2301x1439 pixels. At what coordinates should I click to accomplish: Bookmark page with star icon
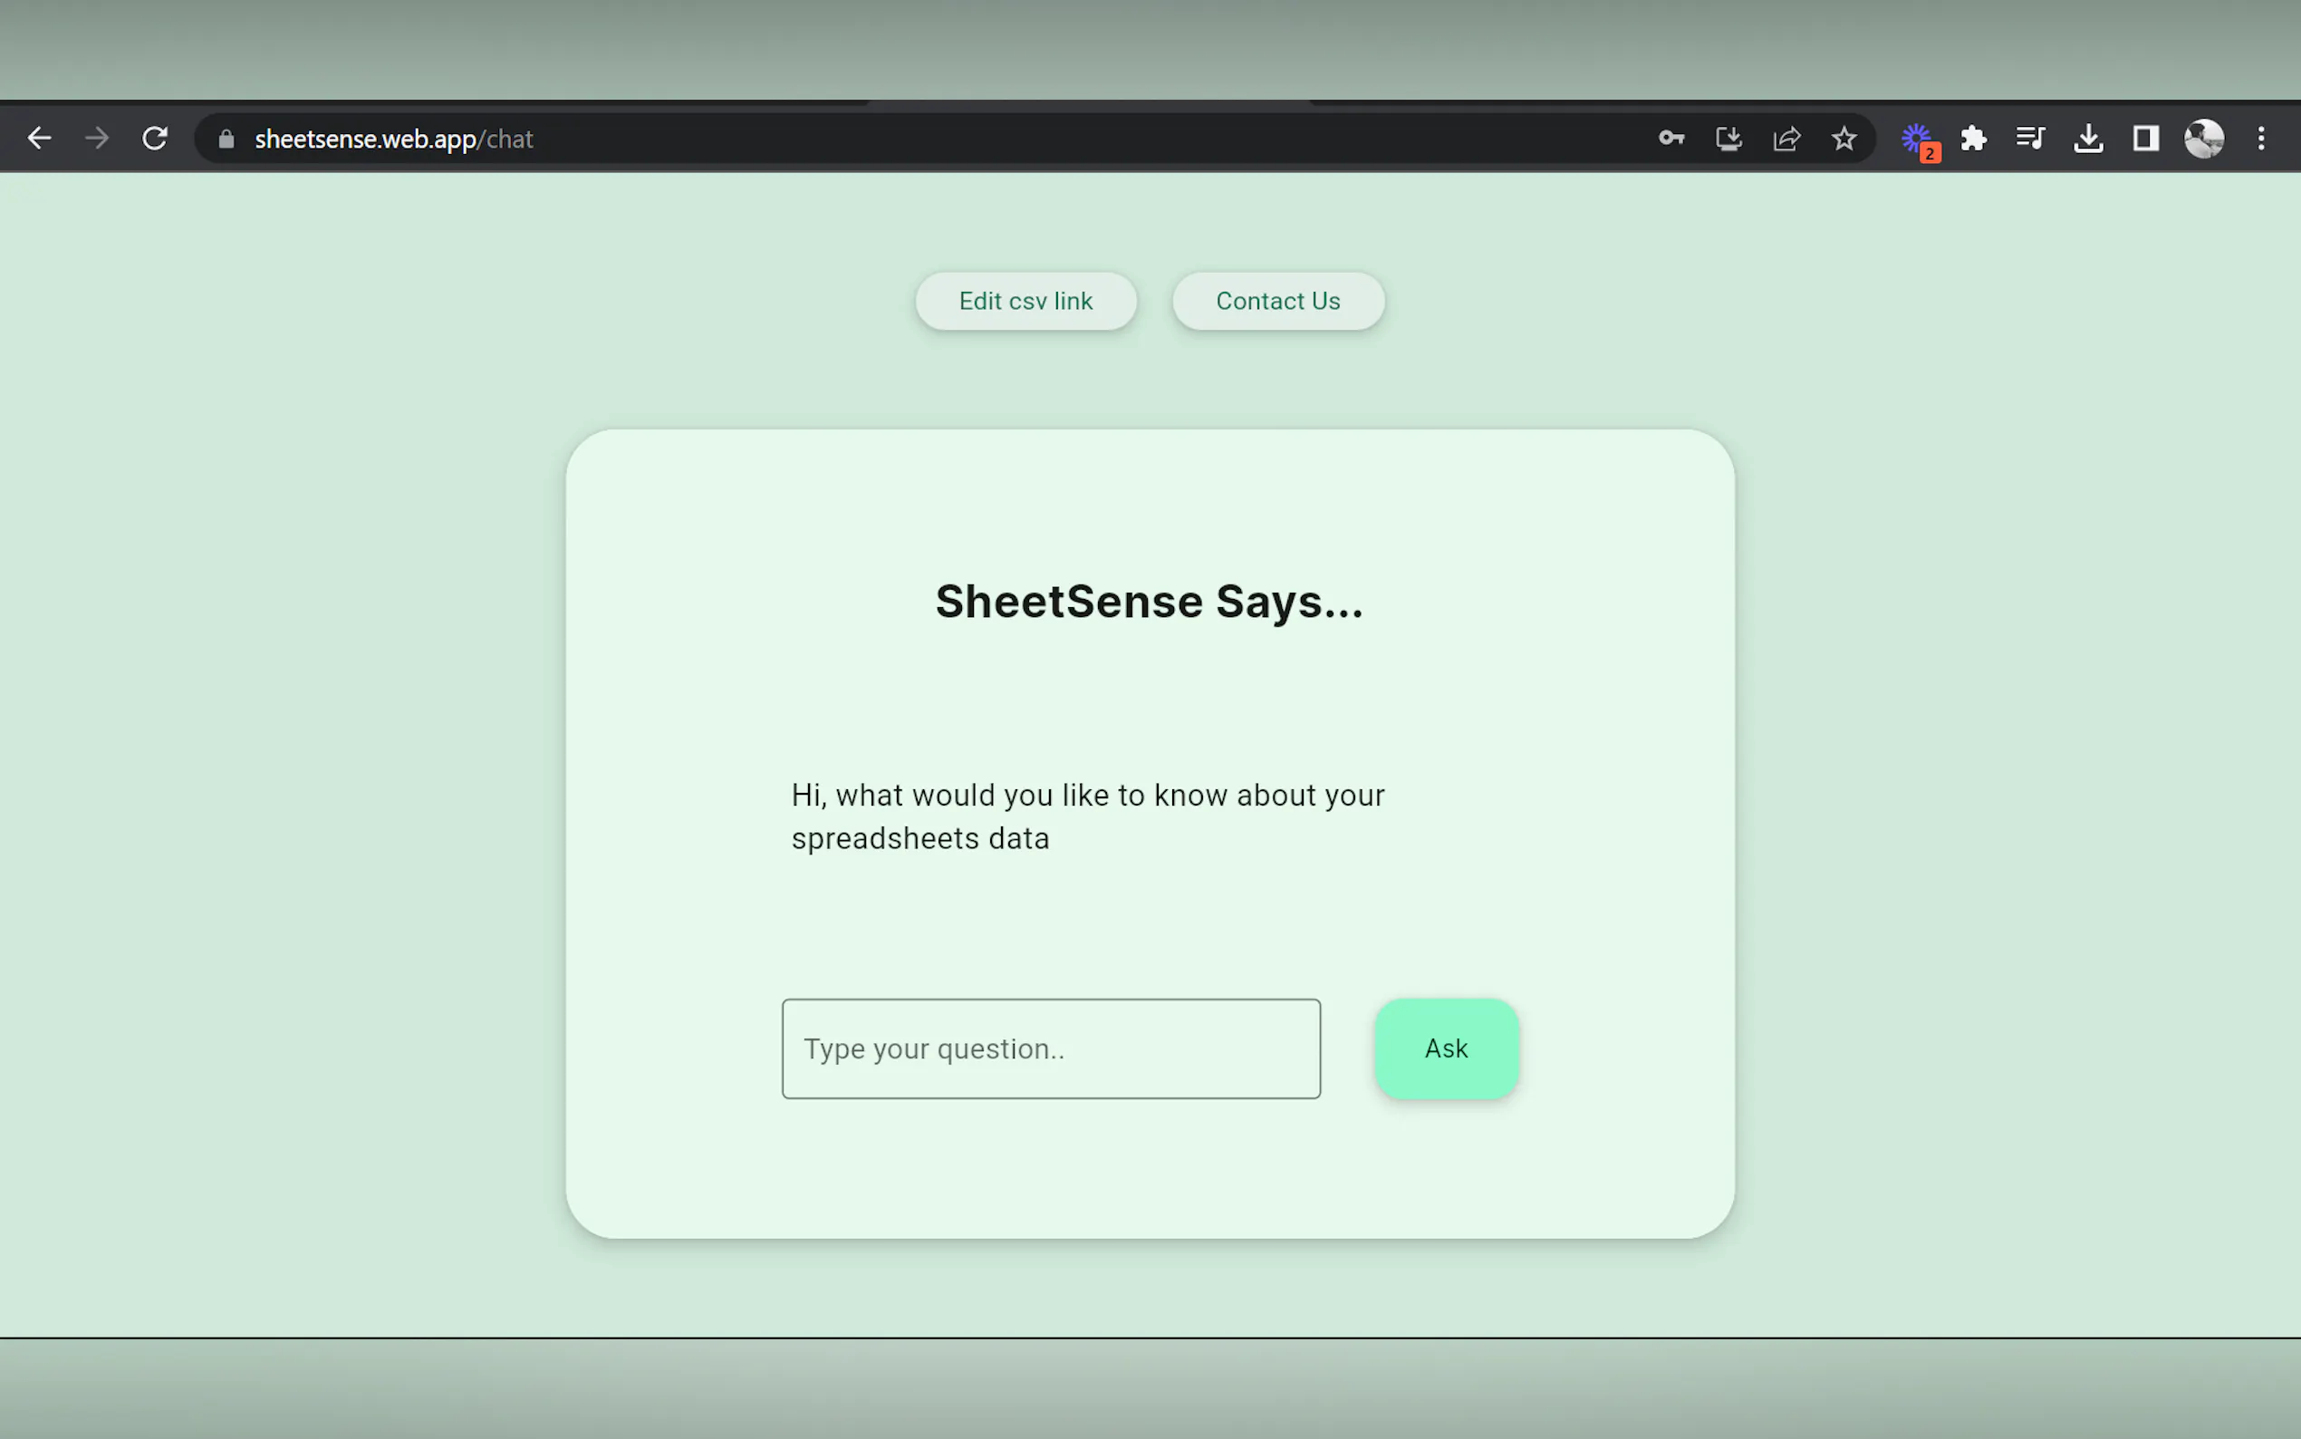click(x=1844, y=139)
